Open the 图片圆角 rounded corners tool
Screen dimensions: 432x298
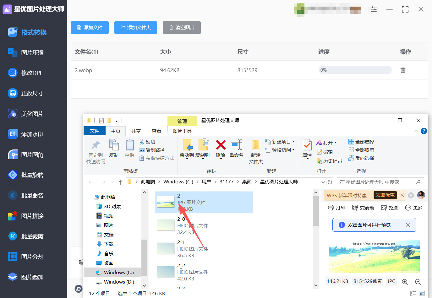click(x=26, y=154)
